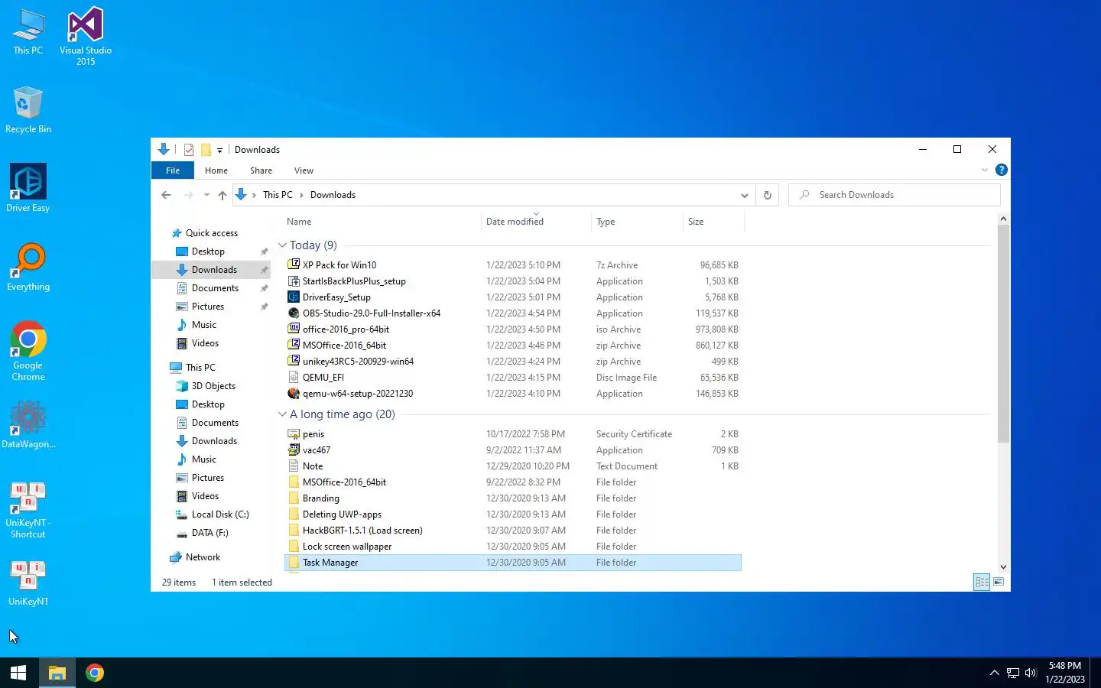Select UniKeyNT desktop icon

click(28, 583)
